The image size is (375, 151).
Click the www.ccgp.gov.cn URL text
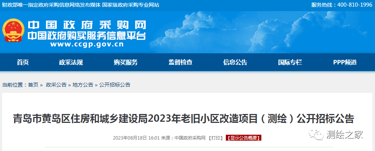tap(87, 44)
